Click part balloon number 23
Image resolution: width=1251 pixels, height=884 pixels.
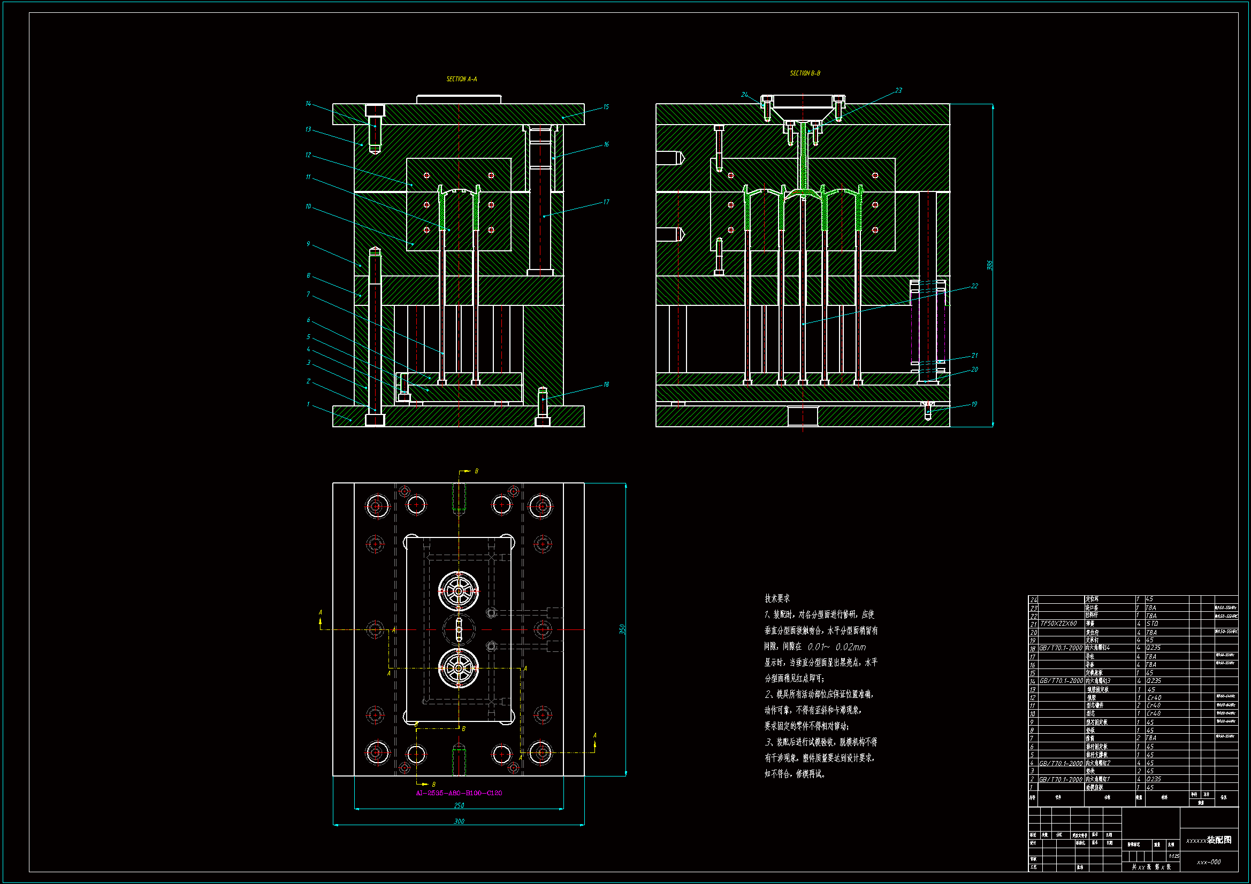(x=898, y=90)
